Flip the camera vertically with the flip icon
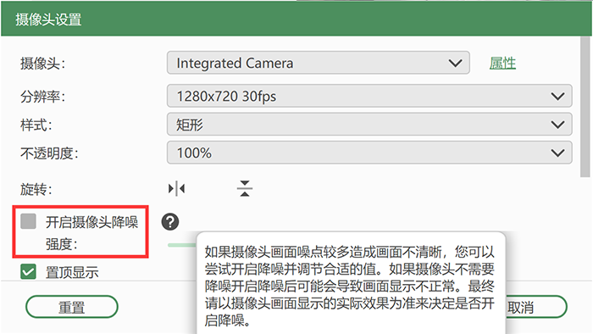Image resolution: width=593 pixels, height=334 pixels. pos(245,188)
